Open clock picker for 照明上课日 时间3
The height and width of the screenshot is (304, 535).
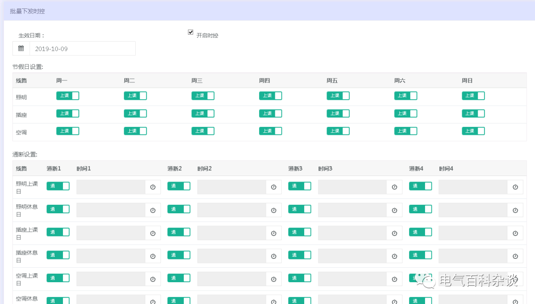pos(394,187)
